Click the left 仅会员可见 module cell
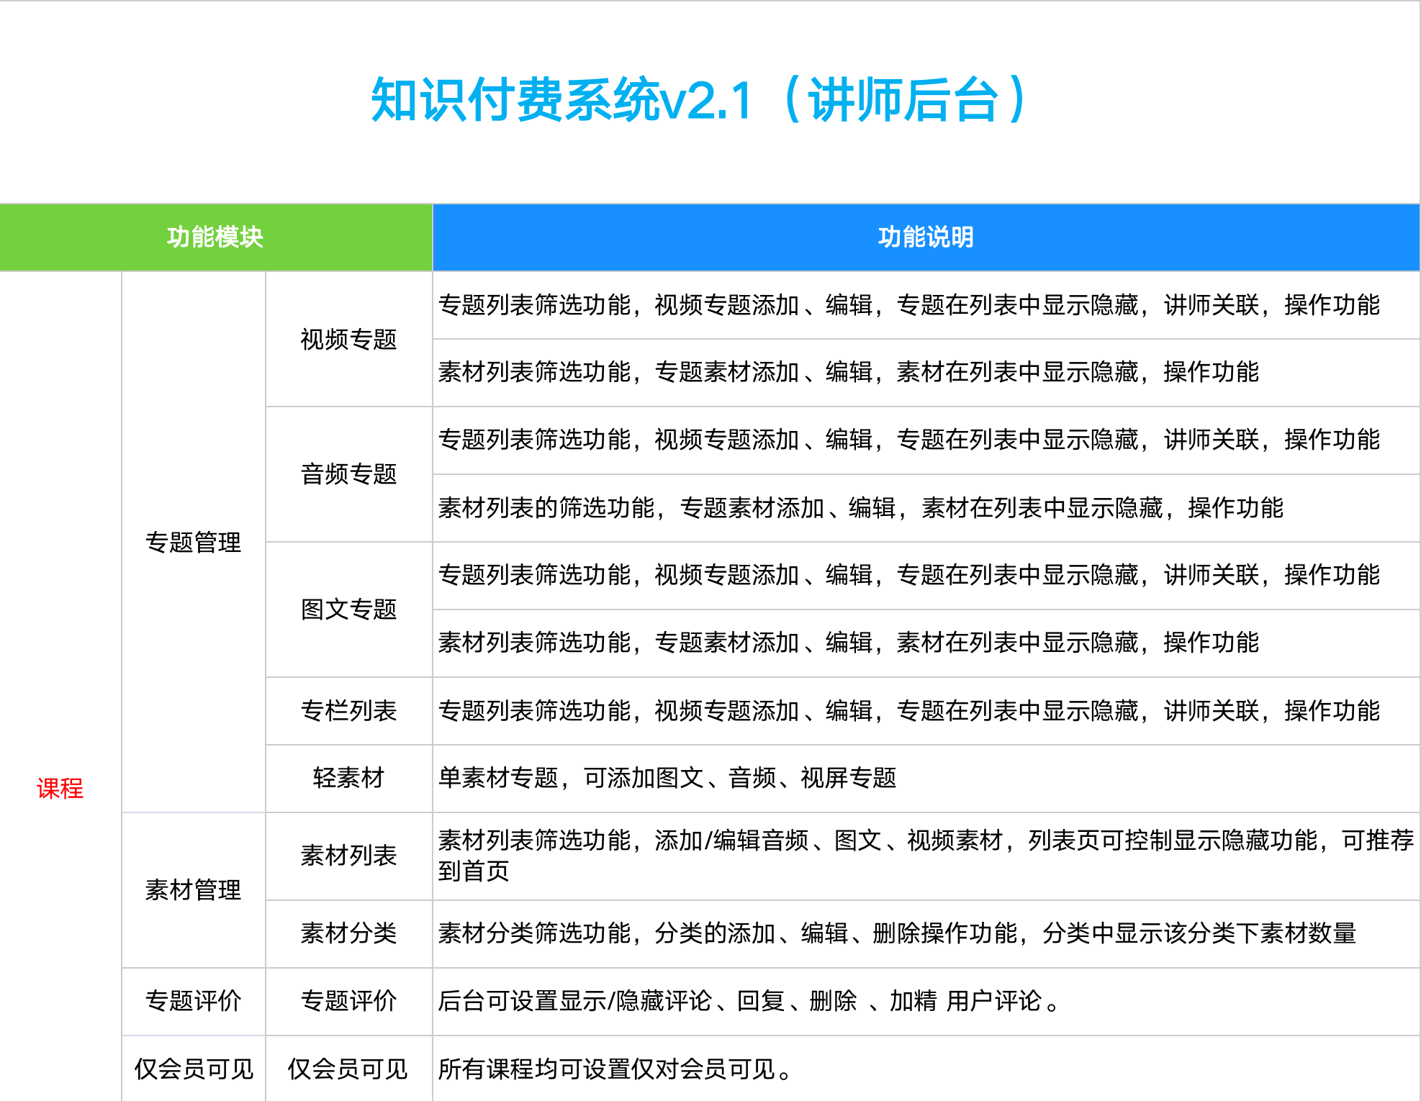This screenshot has height=1101, width=1421. 194,1069
